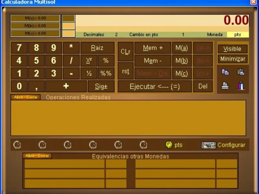Click the Moneda pts field

[238, 35]
